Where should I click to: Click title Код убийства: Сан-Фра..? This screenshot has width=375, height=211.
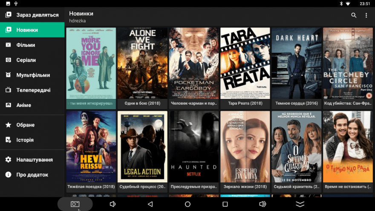click(x=348, y=103)
